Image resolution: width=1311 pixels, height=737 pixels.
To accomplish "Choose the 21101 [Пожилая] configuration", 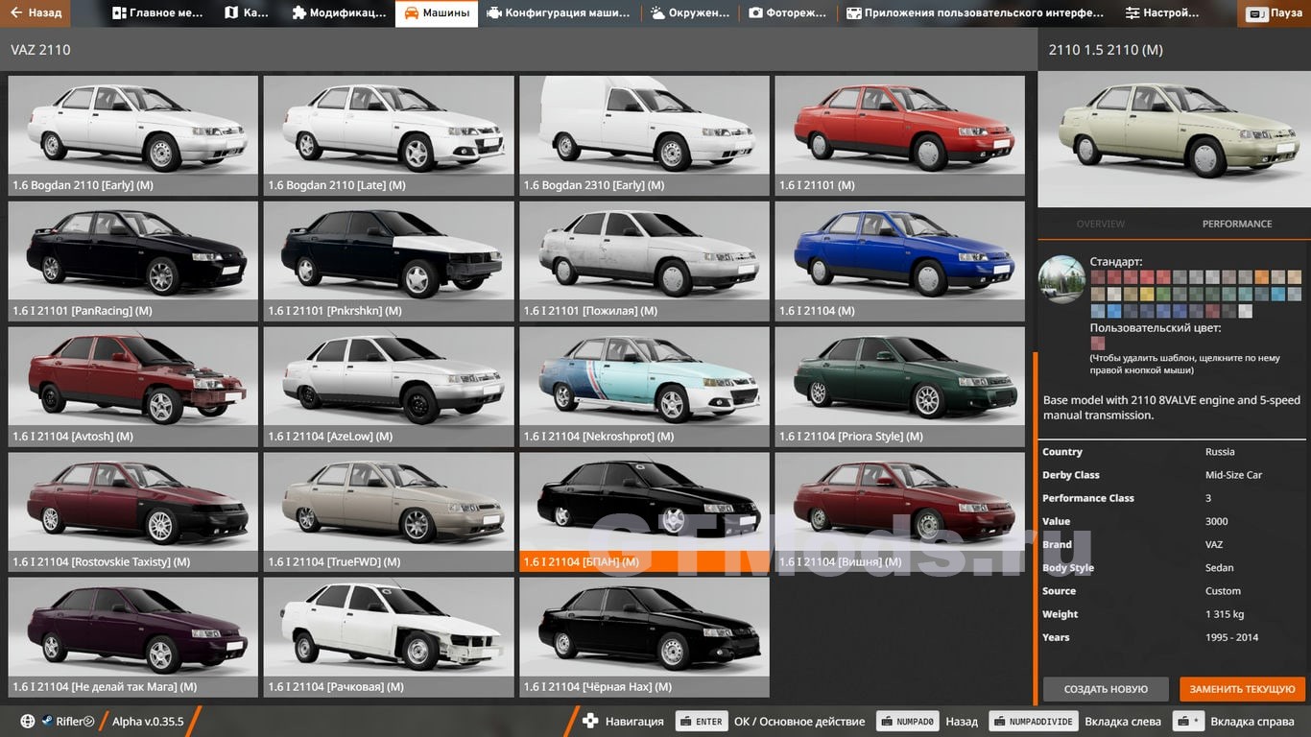I will pos(644,261).
